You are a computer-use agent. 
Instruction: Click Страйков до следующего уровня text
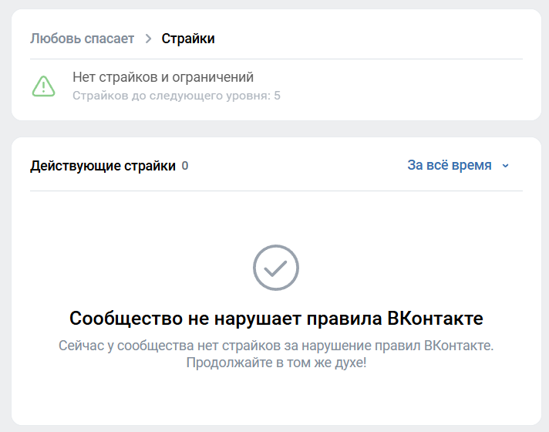171,96
